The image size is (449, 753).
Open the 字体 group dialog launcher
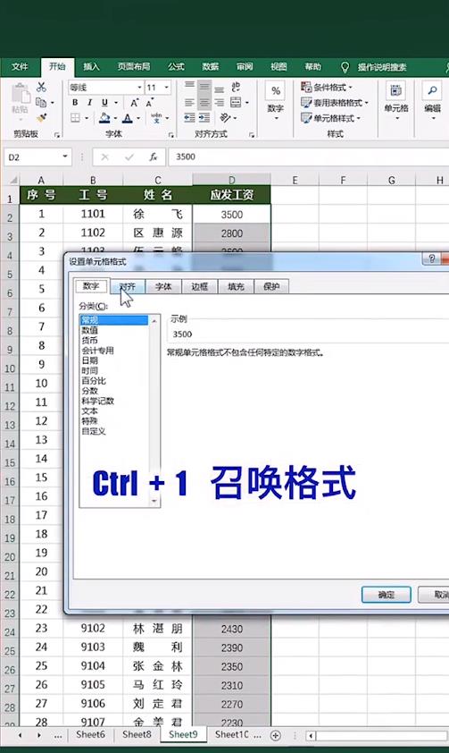click(170, 135)
